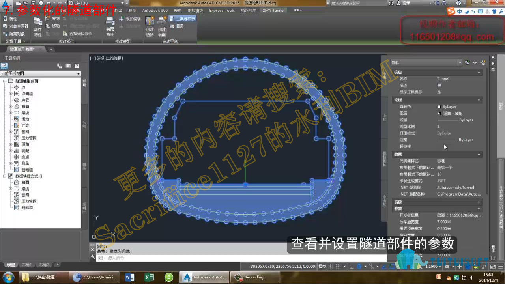Click the 创建道路 (Create Corridor) ribbon icon
505x284 pixels.
tap(150, 26)
